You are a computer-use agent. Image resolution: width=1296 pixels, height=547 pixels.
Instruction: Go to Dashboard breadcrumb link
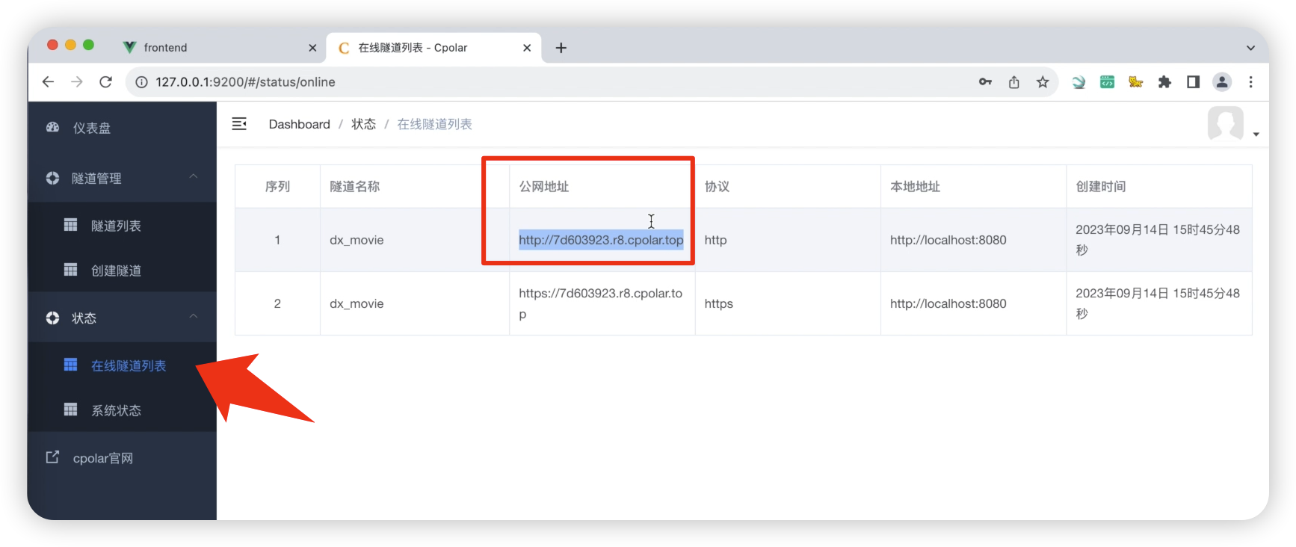tap(299, 124)
